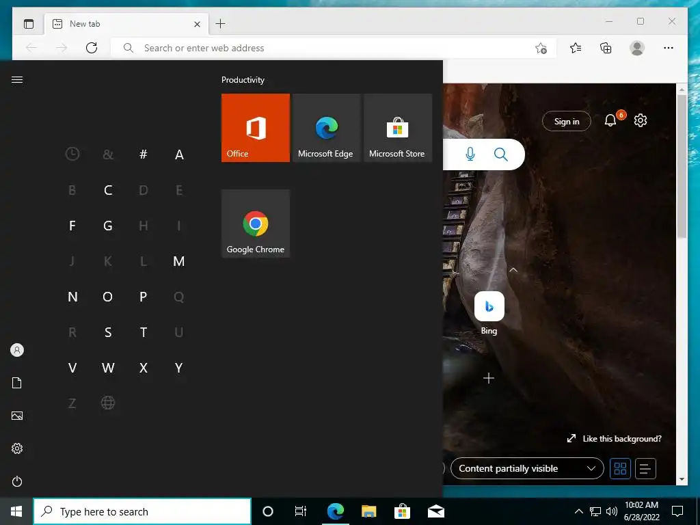This screenshot has height=525, width=700.
Task: Switch feed to grid view
Action: 621,469
